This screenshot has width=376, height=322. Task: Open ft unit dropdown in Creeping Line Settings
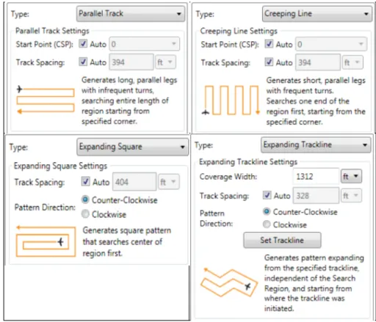(x=352, y=62)
